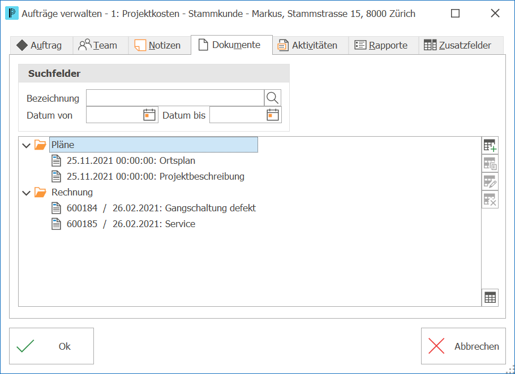Select '600184 / 26.02.2021: Gangschaltung defekt' entry
Screen dimensions: 515x374
[161, 208]
